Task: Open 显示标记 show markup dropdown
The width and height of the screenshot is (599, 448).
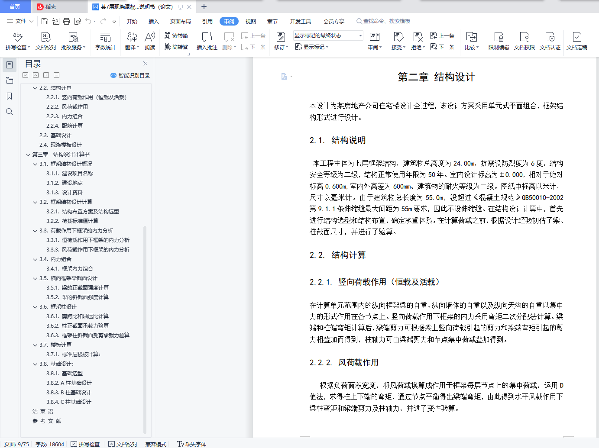Action: (x=312, y=47)
